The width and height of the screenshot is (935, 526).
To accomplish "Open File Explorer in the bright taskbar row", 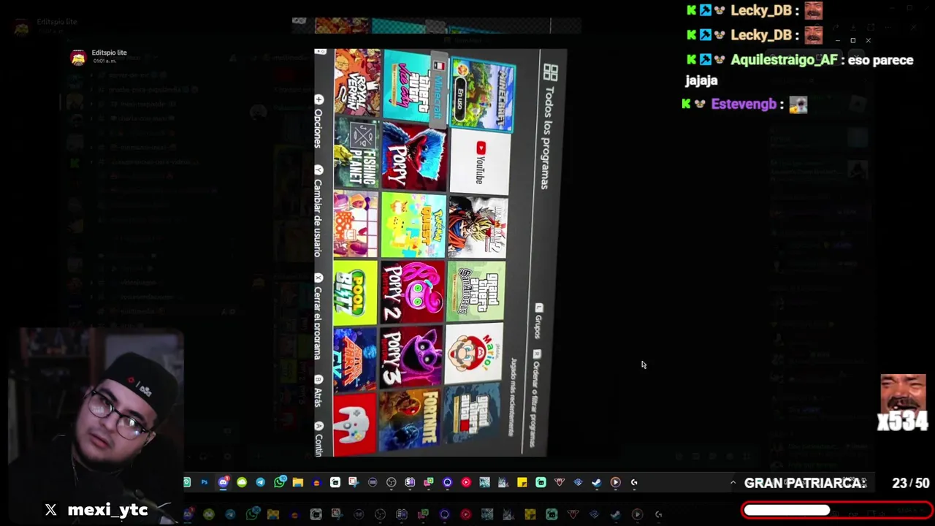I will pos(298,482).
